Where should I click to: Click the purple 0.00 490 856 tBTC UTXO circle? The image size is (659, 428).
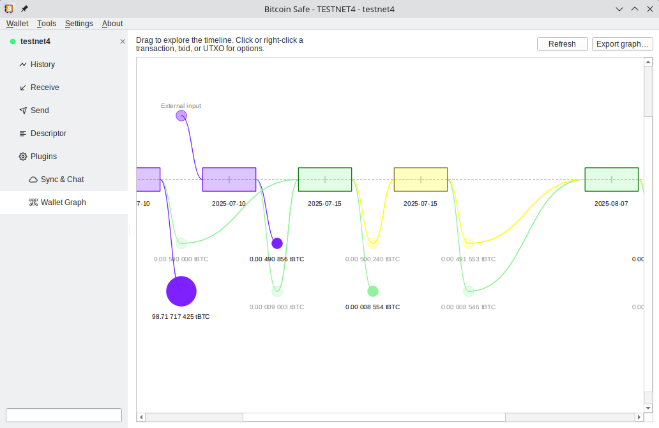(277, 243)
